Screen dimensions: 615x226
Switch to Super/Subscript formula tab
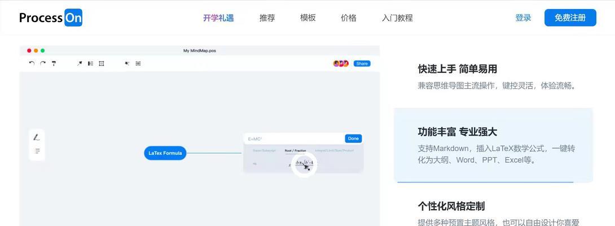click(x=264, y=150)
